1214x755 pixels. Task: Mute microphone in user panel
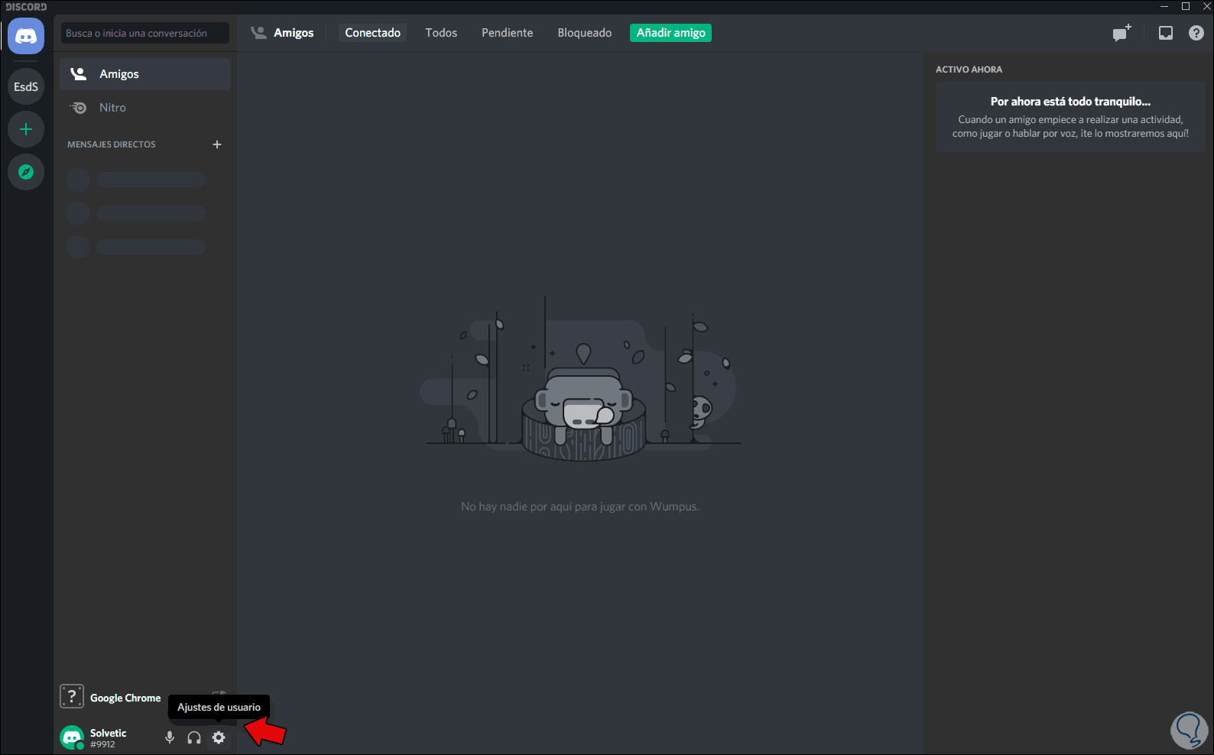170,737
